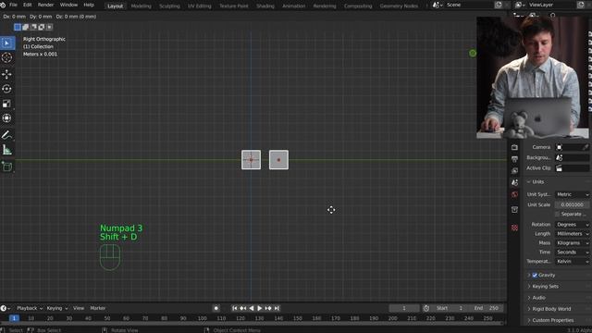Click frame 100 on the timeline ruler
The image size is (592, 333).
tap(202, 318)
